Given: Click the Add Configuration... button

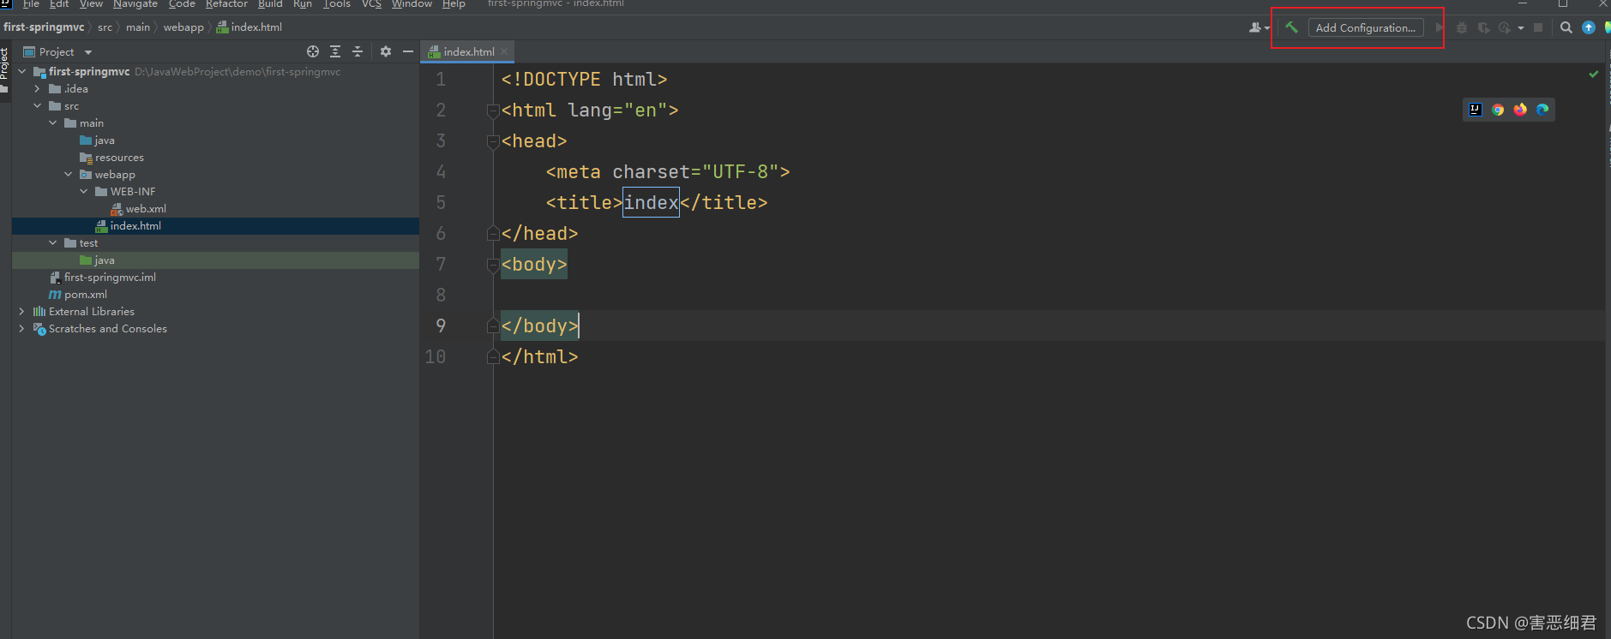Looking at the screenshot, I should 1366,27.
